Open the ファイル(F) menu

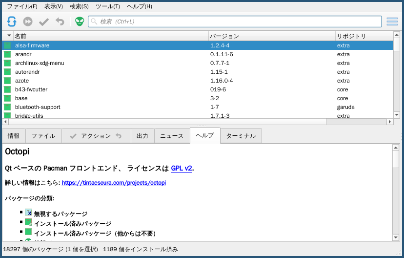(22, 6)
